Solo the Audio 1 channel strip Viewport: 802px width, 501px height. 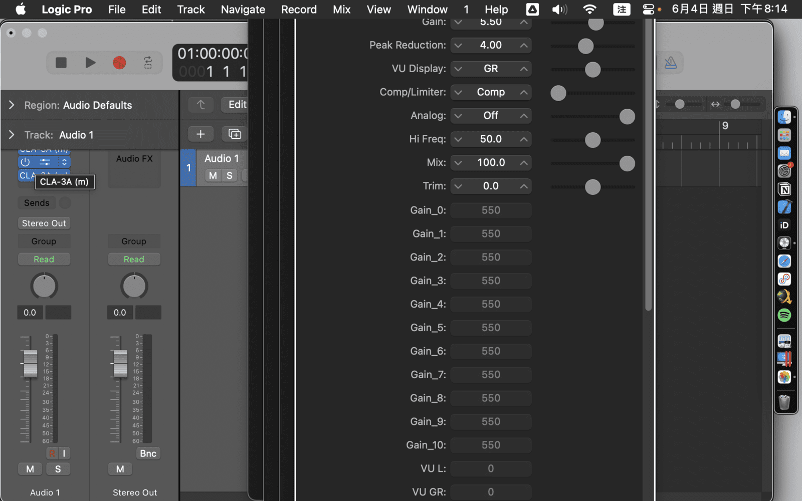pyautogui.click(x=58, y=469)
